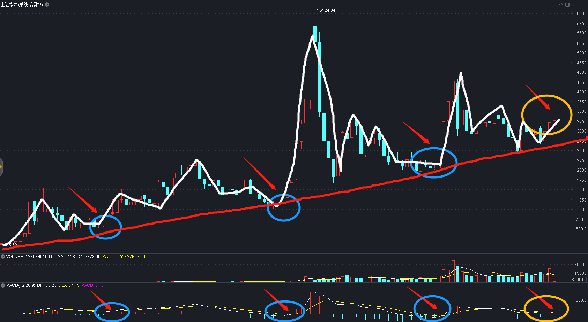Click the magenta MACD 8.16 value

point(92,285)
